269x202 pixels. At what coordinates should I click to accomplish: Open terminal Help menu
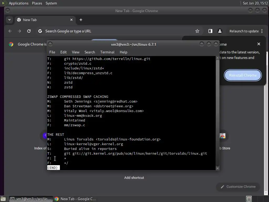point(123,52)
